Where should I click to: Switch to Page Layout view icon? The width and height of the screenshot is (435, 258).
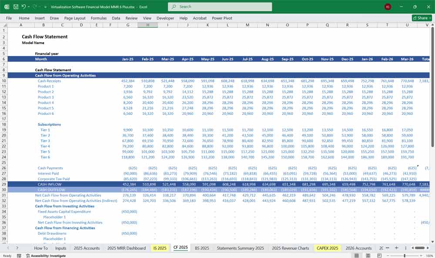click(x=368, y=255)
